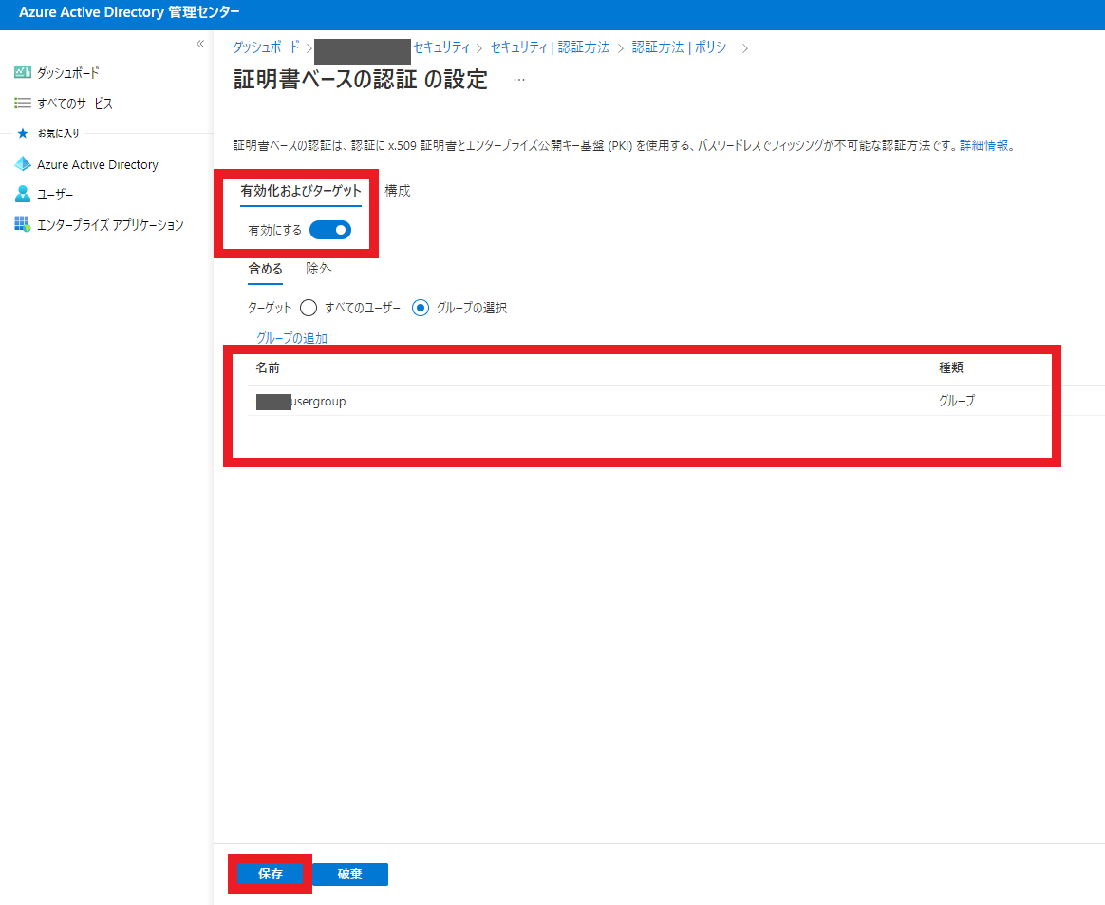Open すべてのサービス in the sidebar
1105x905 pixels.
click(75, 104)
